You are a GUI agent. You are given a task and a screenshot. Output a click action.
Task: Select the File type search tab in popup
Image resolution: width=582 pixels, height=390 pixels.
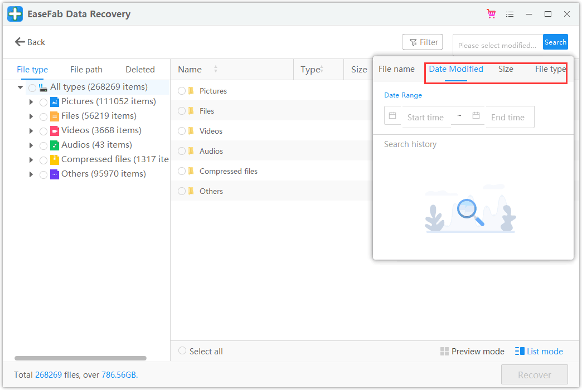[550, 69]
